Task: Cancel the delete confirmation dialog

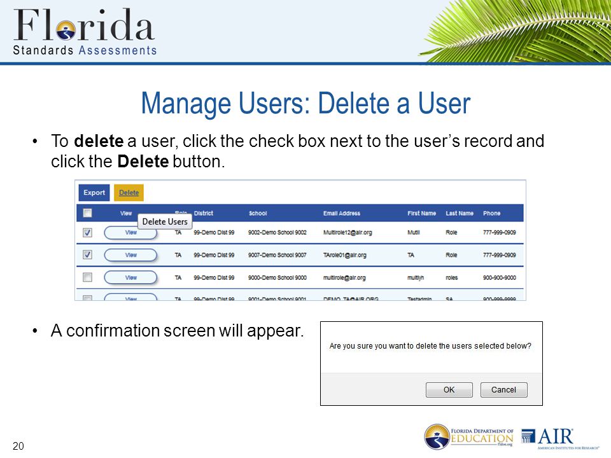Action: click(503, 390)
